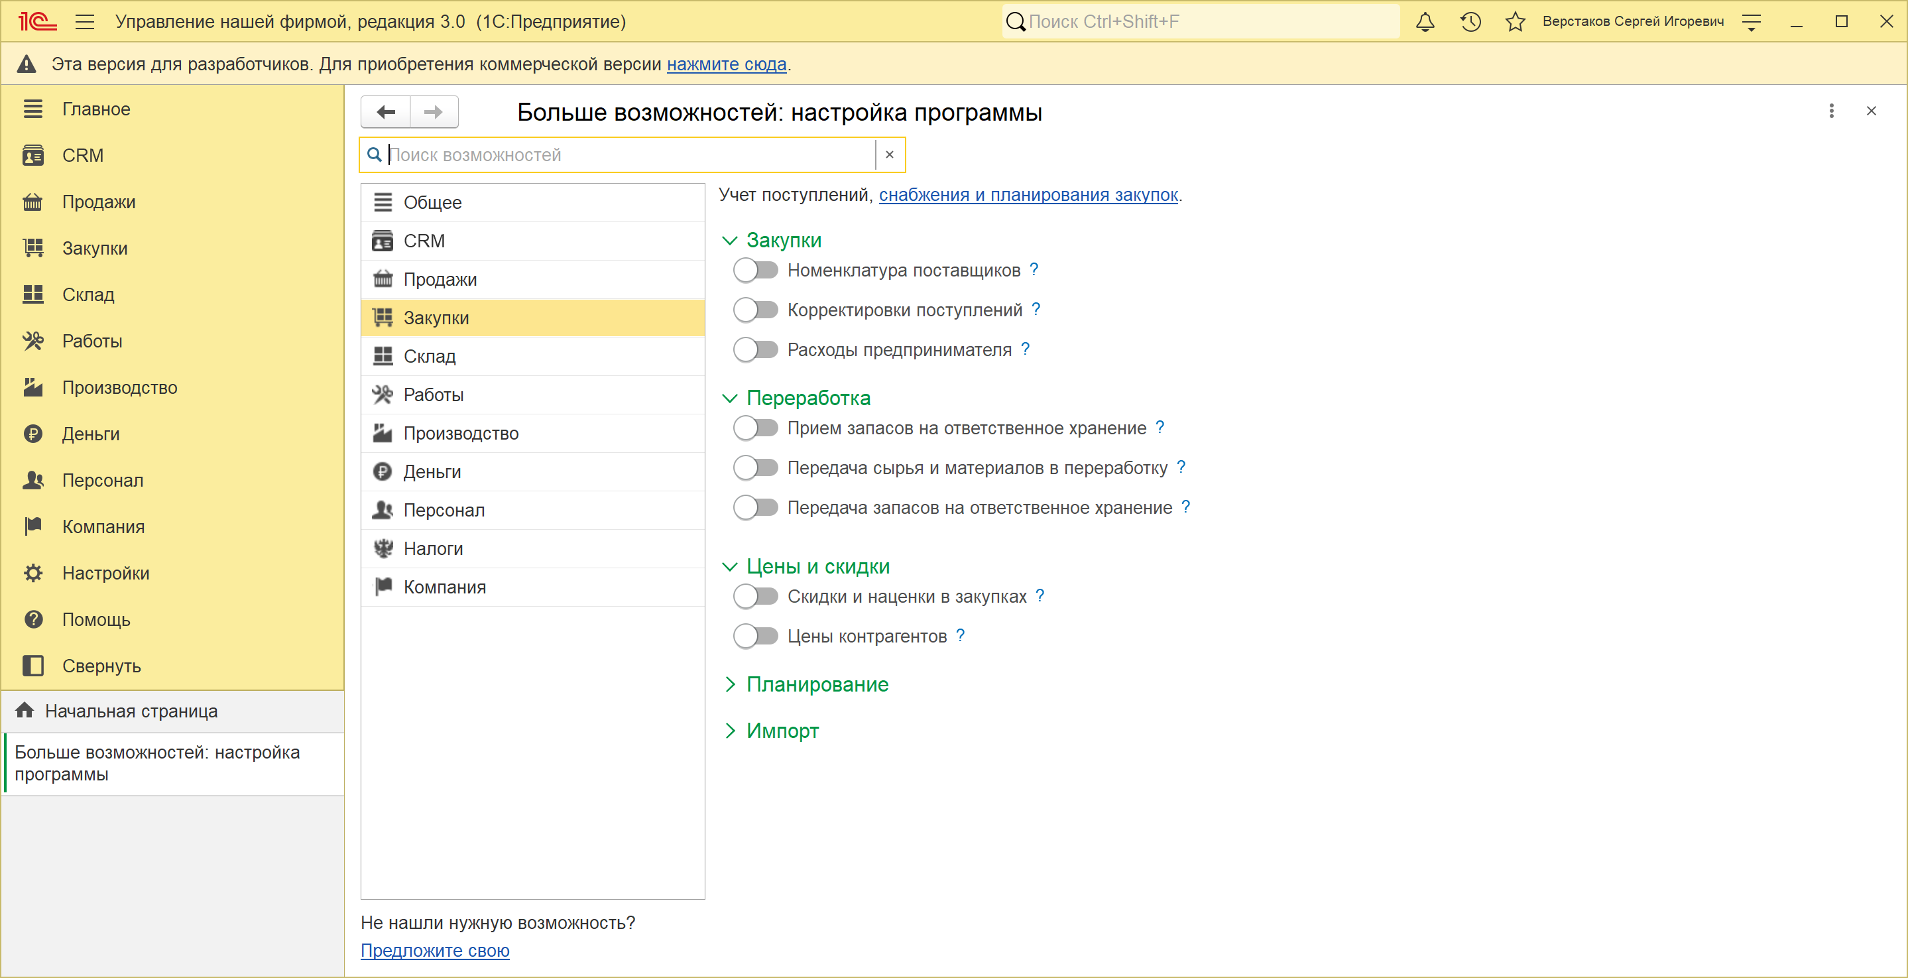Image resolution: width=1908 pixels, height=978 pixels.
Task: Open Закупки in left sidebar
Action: coord(172,248)
